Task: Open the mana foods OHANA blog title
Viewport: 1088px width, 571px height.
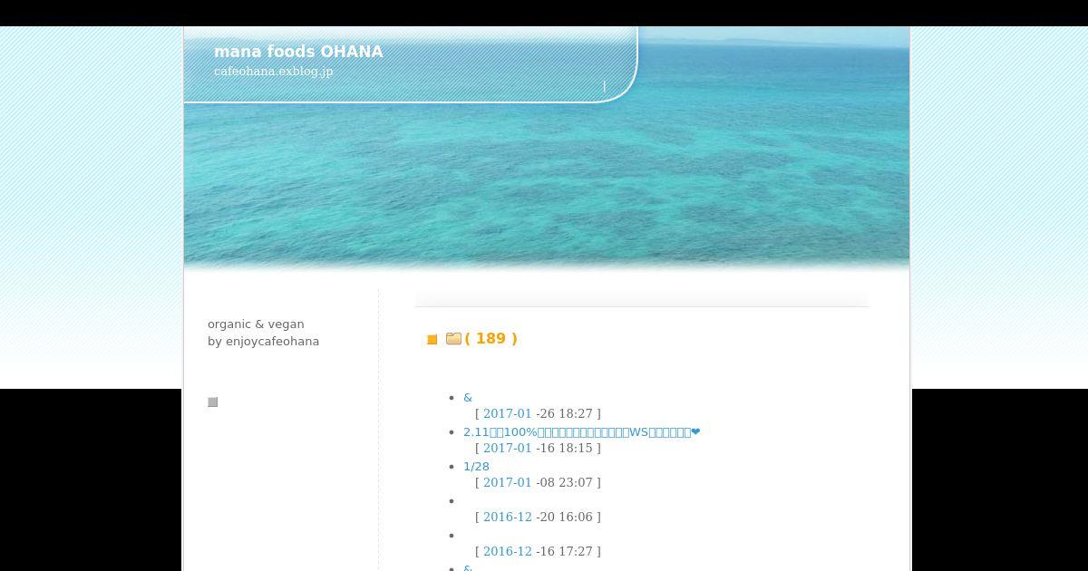Action: pyautogui.click(x=298, y=52)
